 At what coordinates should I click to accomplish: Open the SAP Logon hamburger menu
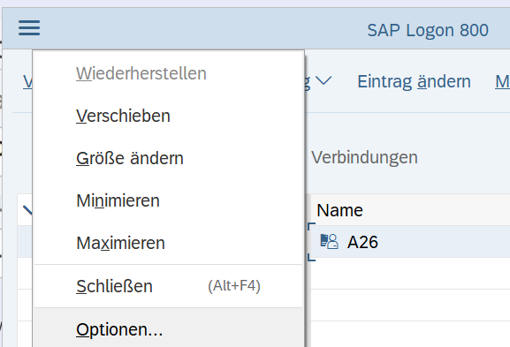[29, 28]
